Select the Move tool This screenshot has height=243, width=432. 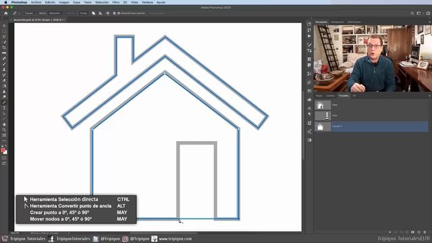pos(4,26)
